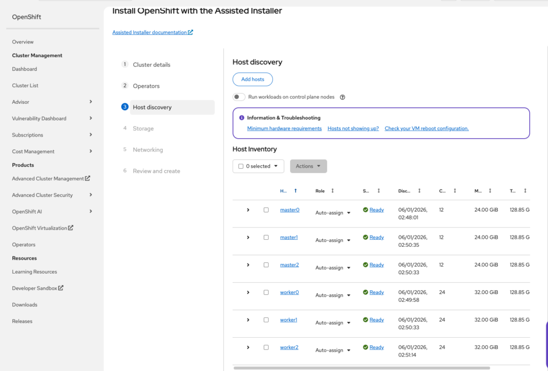Tick the worker0 host checkbox
The image size is (548, 371).
[x=266, y=292]
